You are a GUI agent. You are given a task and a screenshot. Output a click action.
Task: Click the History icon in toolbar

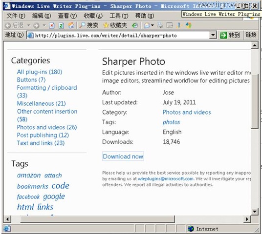point(135,25)
